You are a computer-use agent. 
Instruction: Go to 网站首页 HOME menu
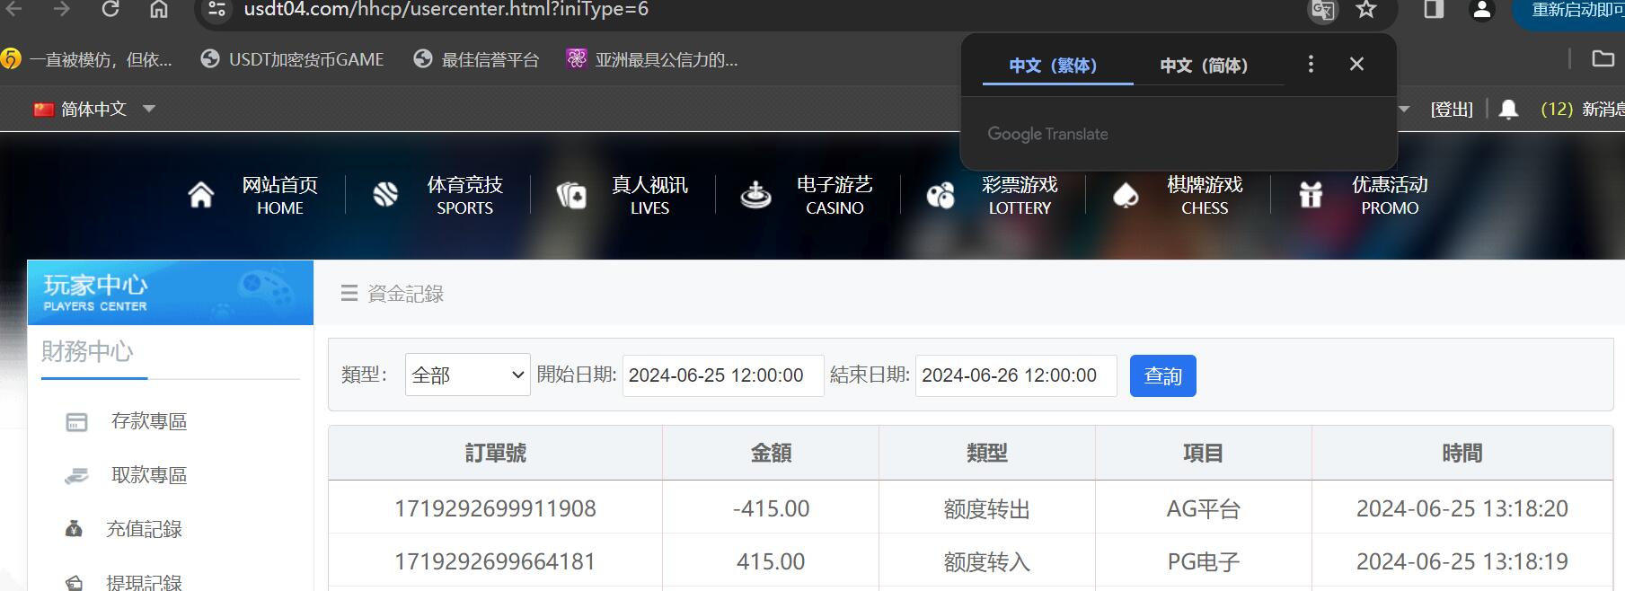click(x=280, y=195)
